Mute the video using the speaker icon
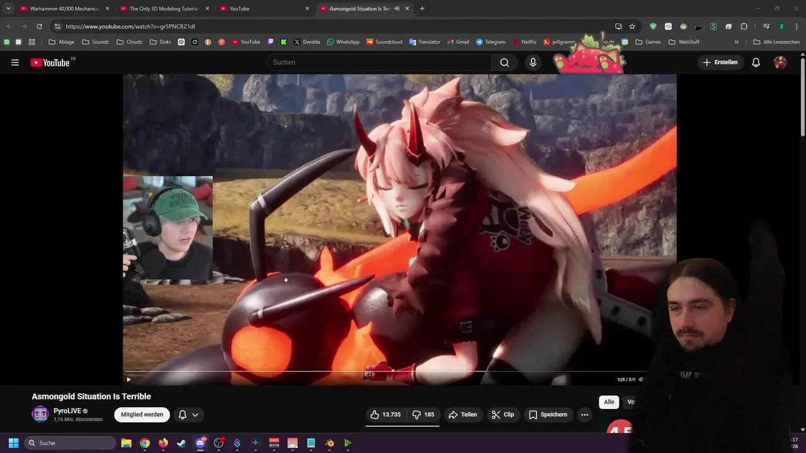Viewport: 806px width, 453px height. pos(641,379)
